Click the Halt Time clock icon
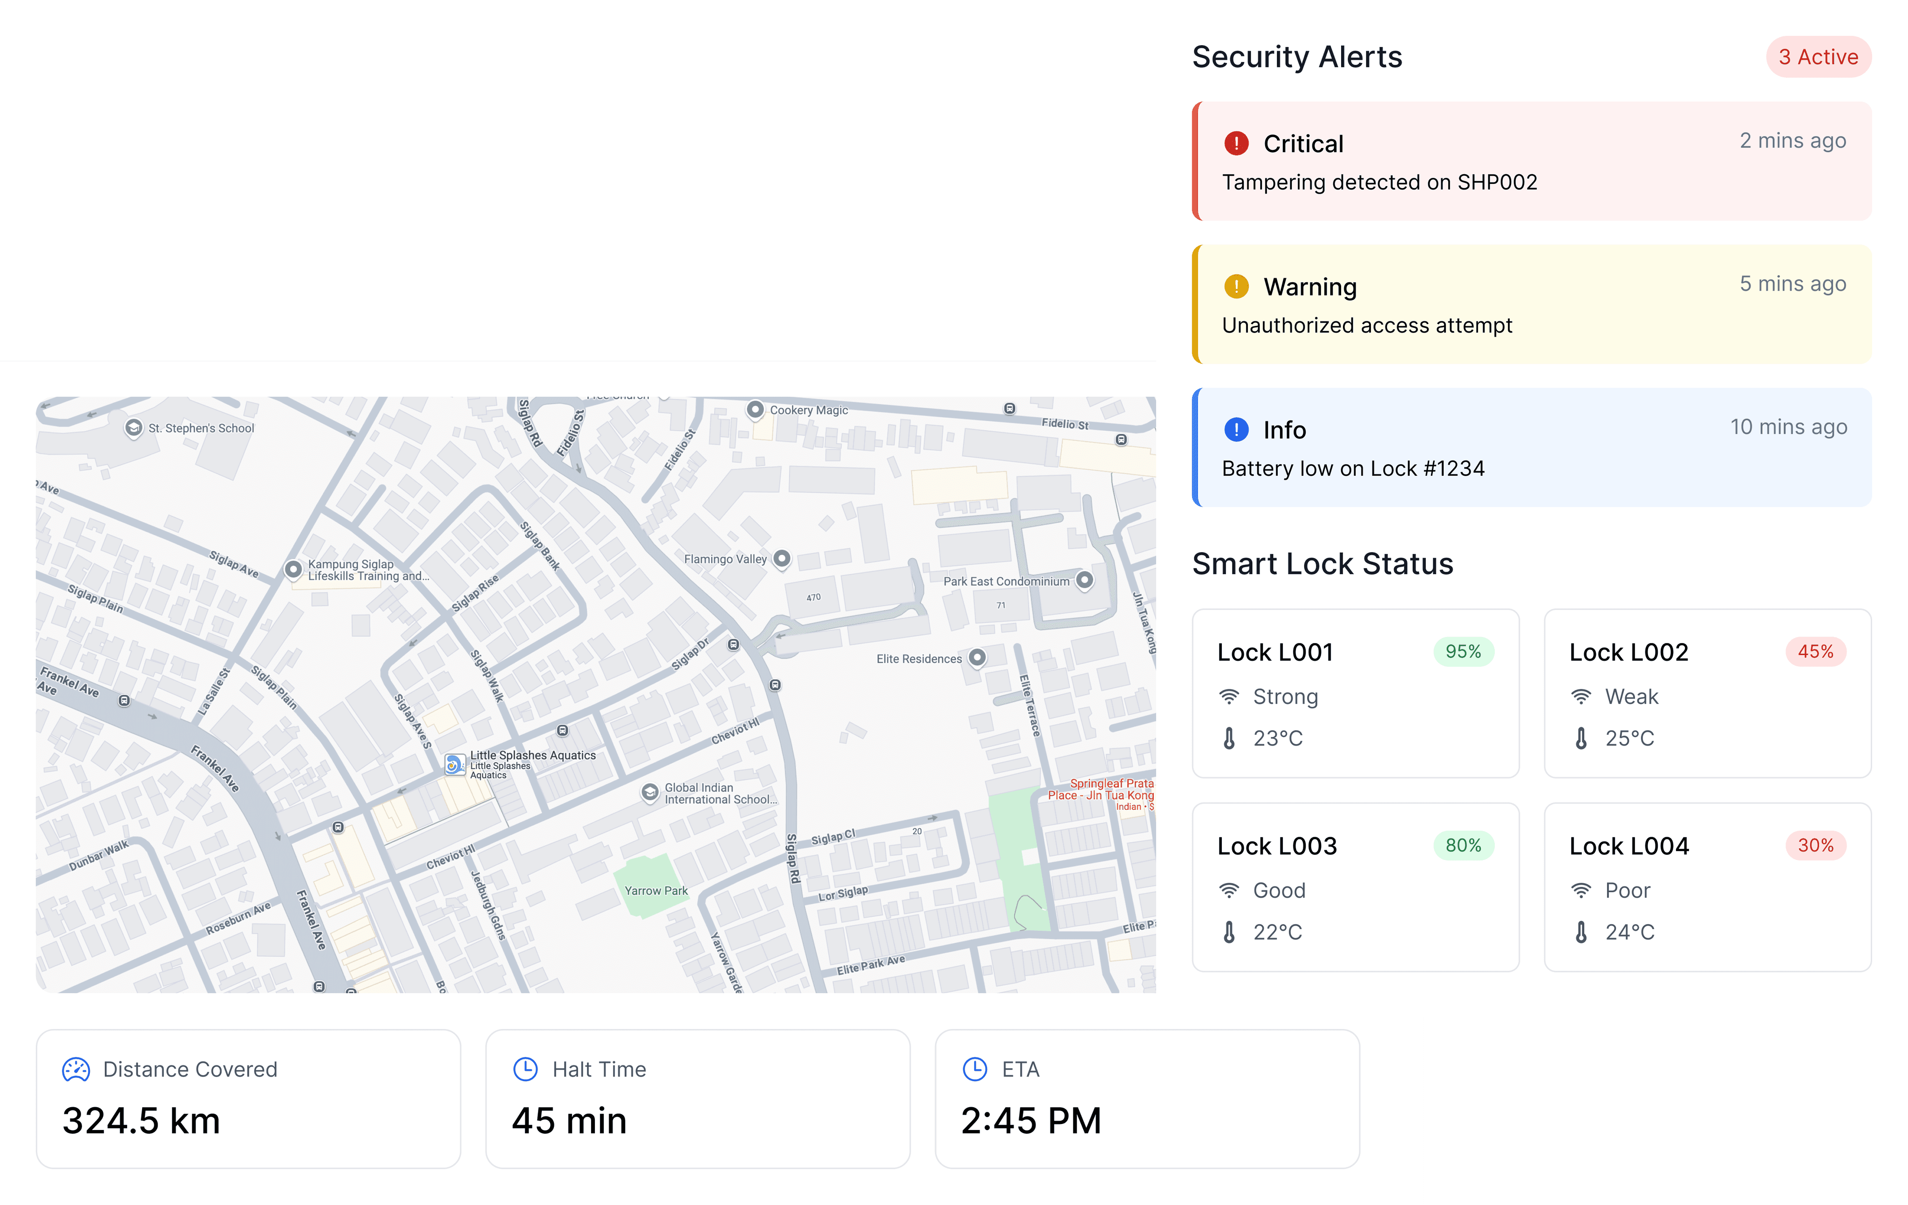The image size is (1908, 1205). coord(525,1069)
